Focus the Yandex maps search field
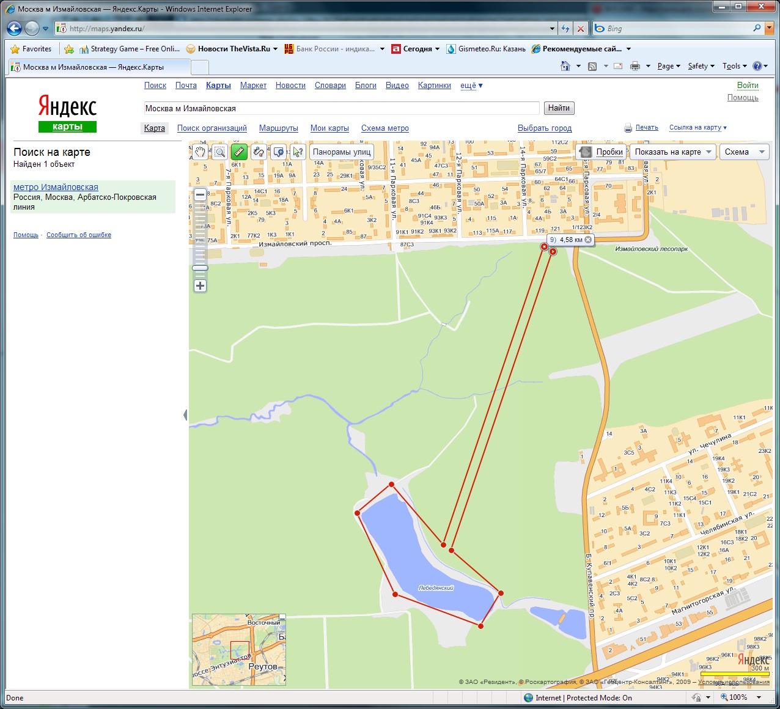This screenshot has width=780, height=709. 342,108
